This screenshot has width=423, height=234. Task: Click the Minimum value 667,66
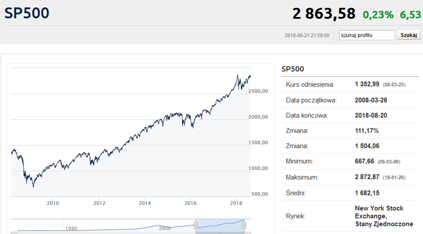pyautogui.click(x=364, y=161)
